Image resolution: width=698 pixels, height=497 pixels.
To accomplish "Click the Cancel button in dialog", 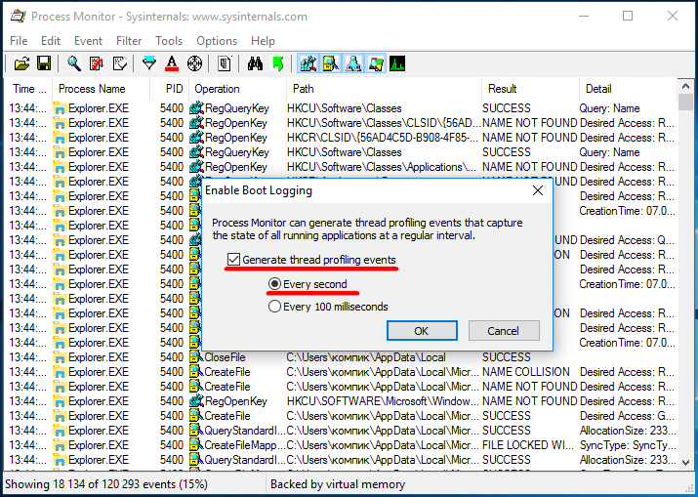I will click(x=504, y=331).
